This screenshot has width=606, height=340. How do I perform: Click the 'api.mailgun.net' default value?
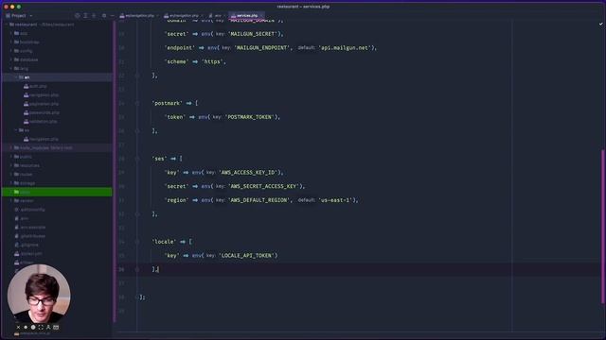[x=345, y=48]
